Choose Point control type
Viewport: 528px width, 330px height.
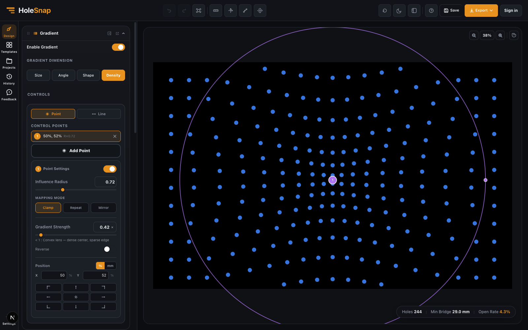(53, 114)
